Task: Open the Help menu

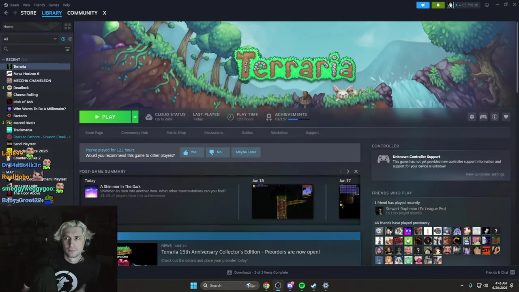Action: 66,5
